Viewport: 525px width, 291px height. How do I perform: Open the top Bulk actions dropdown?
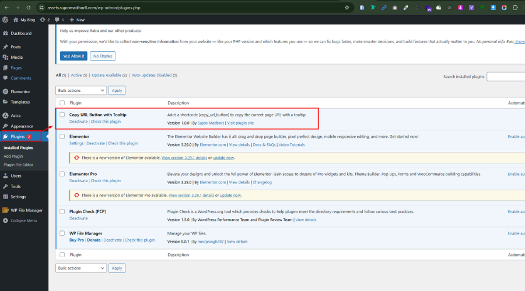(x=81, y=91)
